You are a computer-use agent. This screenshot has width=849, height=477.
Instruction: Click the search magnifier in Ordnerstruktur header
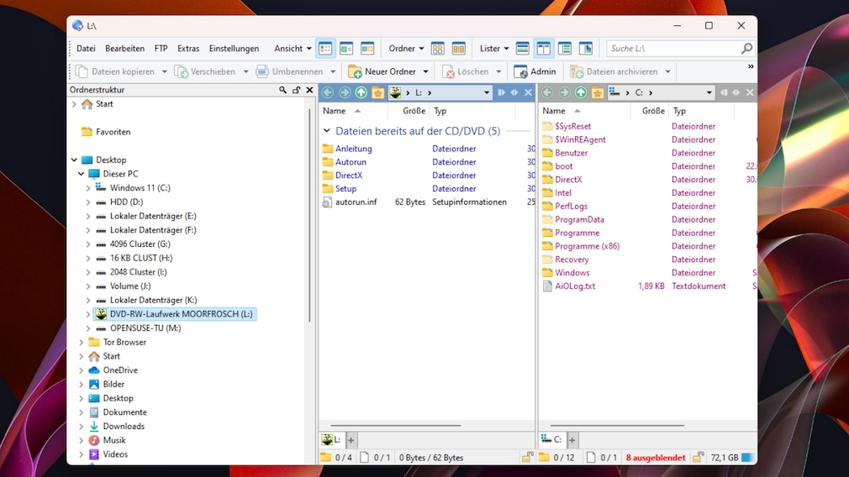283,90
